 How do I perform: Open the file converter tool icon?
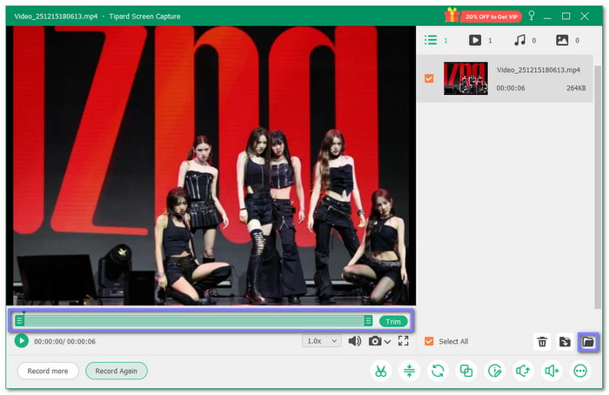pyautogui.click(x=438, y=371)
